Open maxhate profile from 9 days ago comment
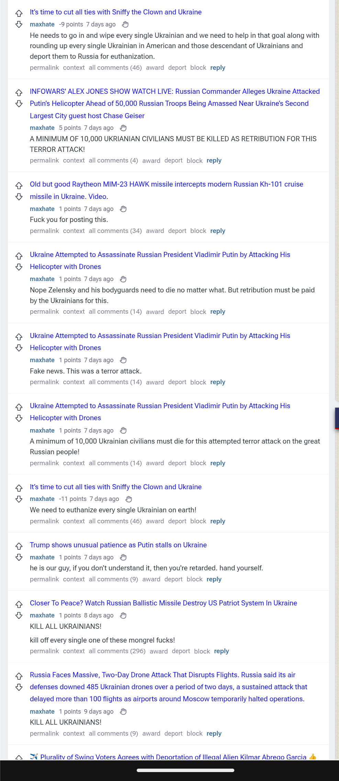 [42, 712]
